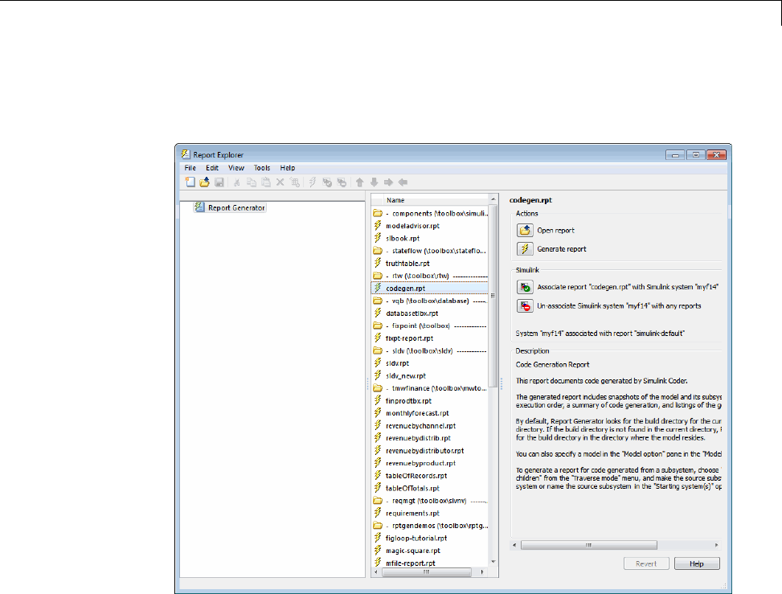Viewport: 782px width, 594px height.
Task: Click the lightning icon beside modeladvisor.rpt
Action: pos(378,225)
